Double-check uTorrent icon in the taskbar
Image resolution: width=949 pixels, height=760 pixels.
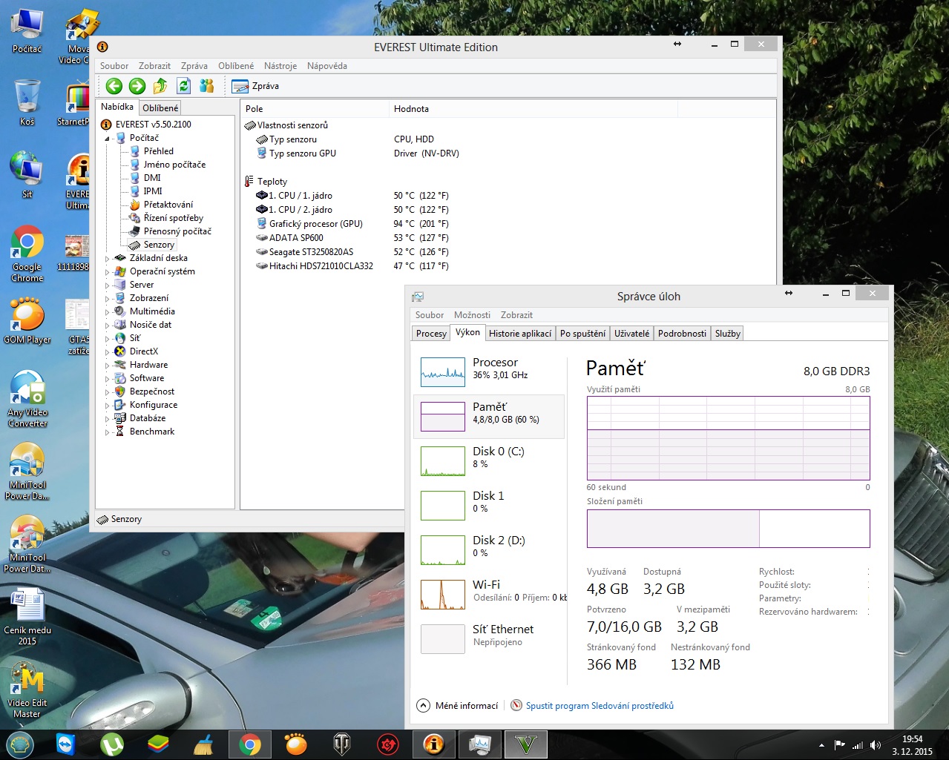[x=112, y=744]
